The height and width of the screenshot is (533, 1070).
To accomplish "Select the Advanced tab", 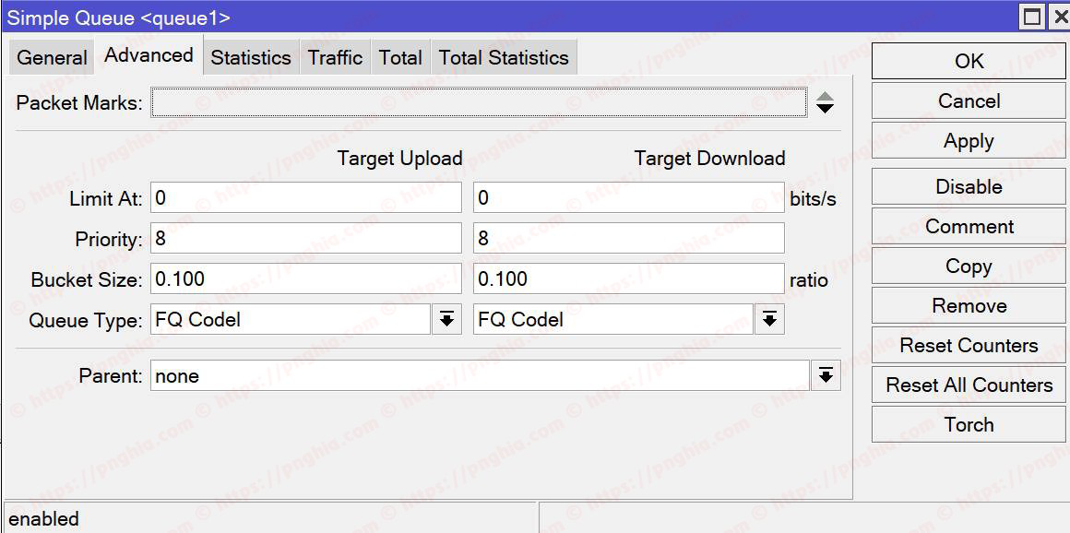I will click(149, 55).
